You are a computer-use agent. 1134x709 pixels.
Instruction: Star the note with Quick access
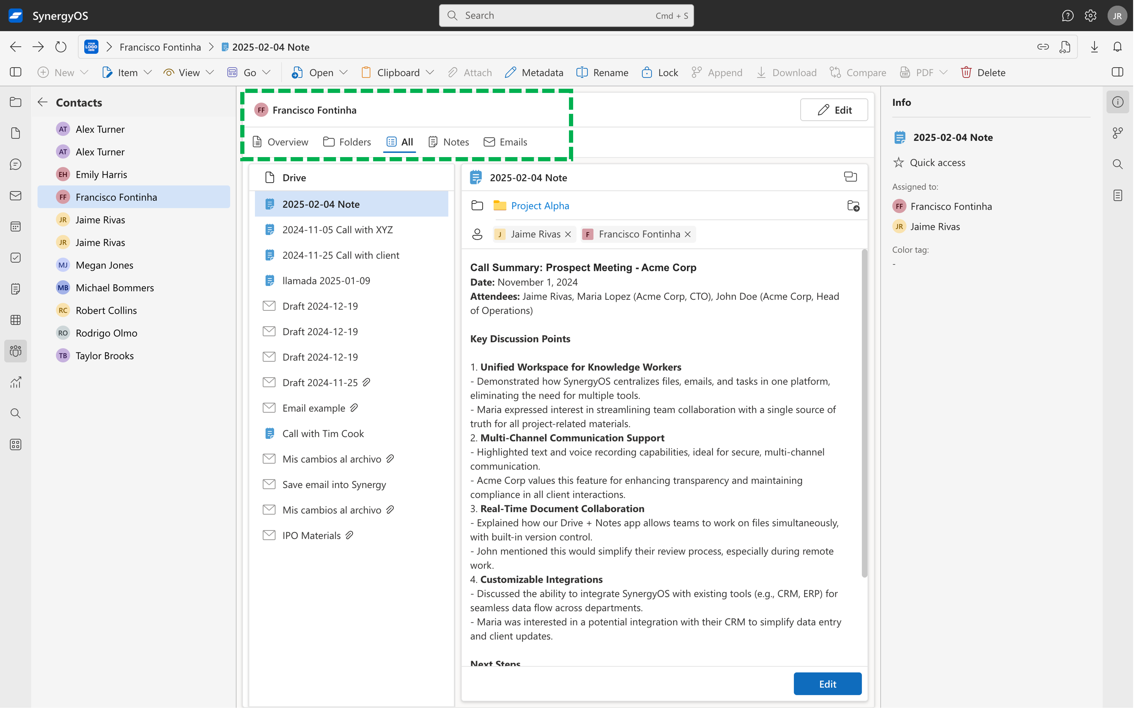coord(898,163)
